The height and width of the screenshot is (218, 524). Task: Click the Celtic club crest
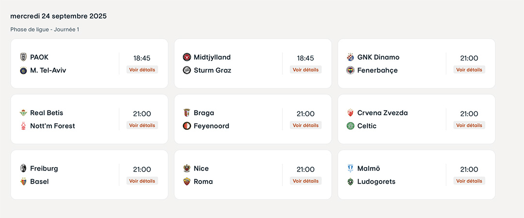click(x=350, y=126)
